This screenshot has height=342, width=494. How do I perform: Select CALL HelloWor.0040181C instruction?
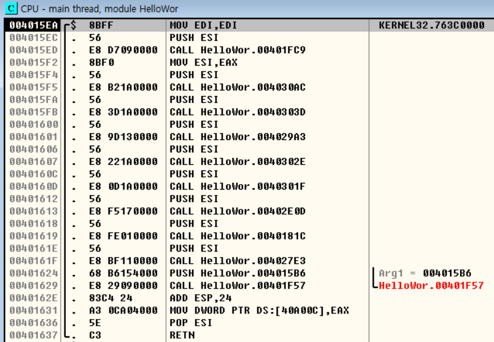(237, 236)
